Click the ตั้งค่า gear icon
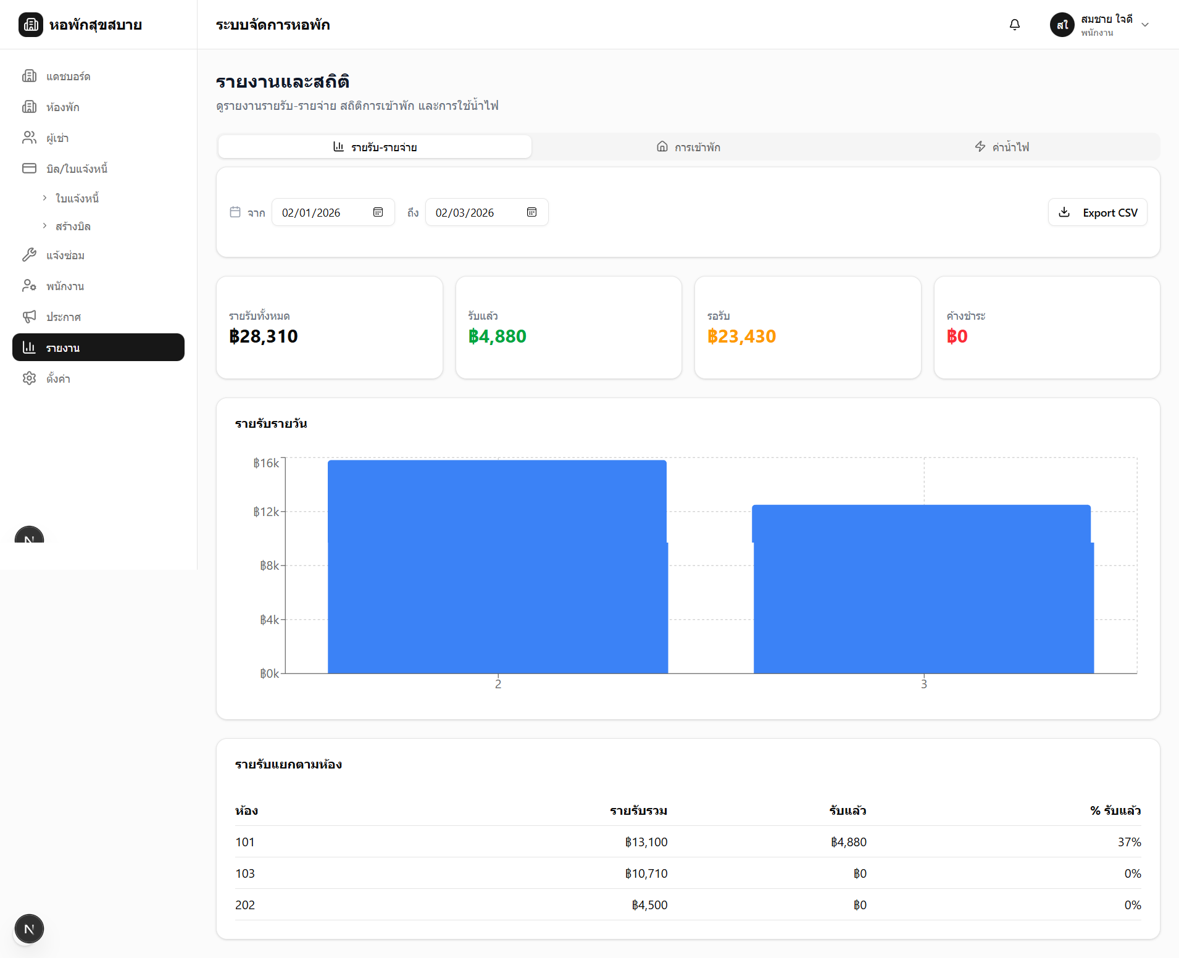 pyautogui.click(x=29, y=378)
